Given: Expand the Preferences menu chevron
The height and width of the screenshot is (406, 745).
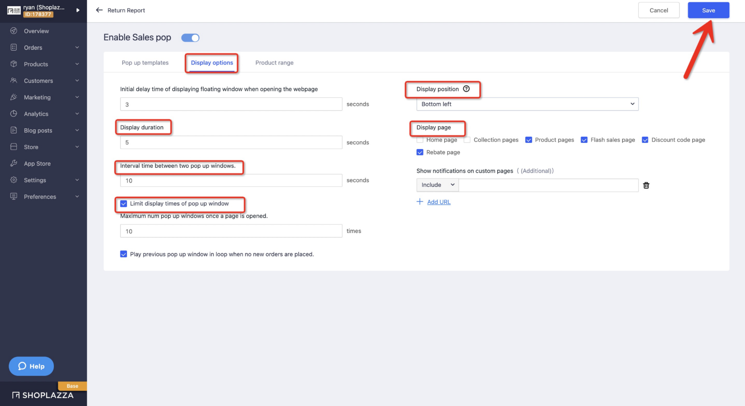Looking at the screenshot, I should click(x=77, y=197).
